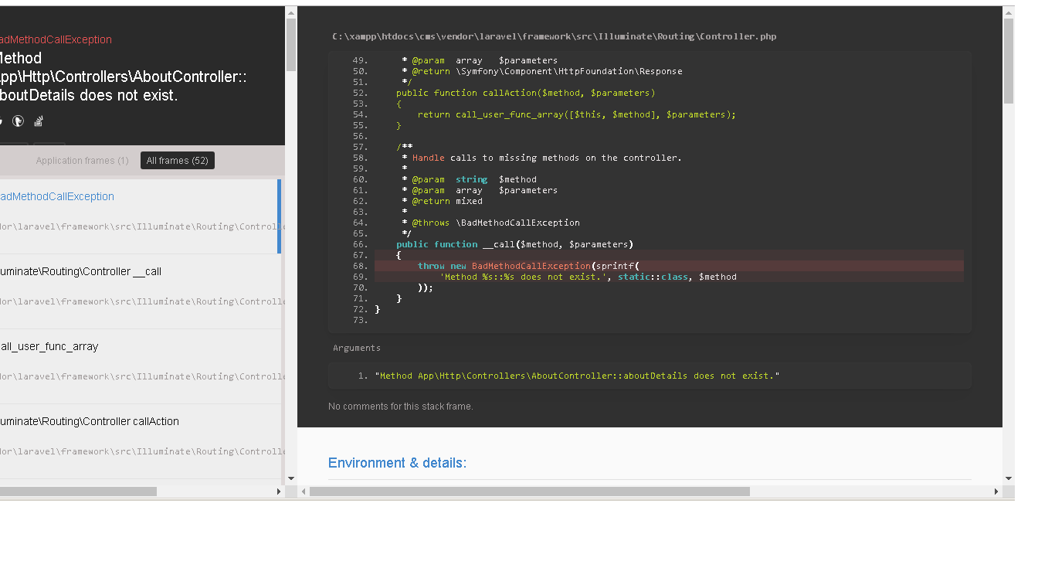Click frames list horizontal scroll-right arrow
Viewport: 1055px width, 575px height.
point(279,492)
